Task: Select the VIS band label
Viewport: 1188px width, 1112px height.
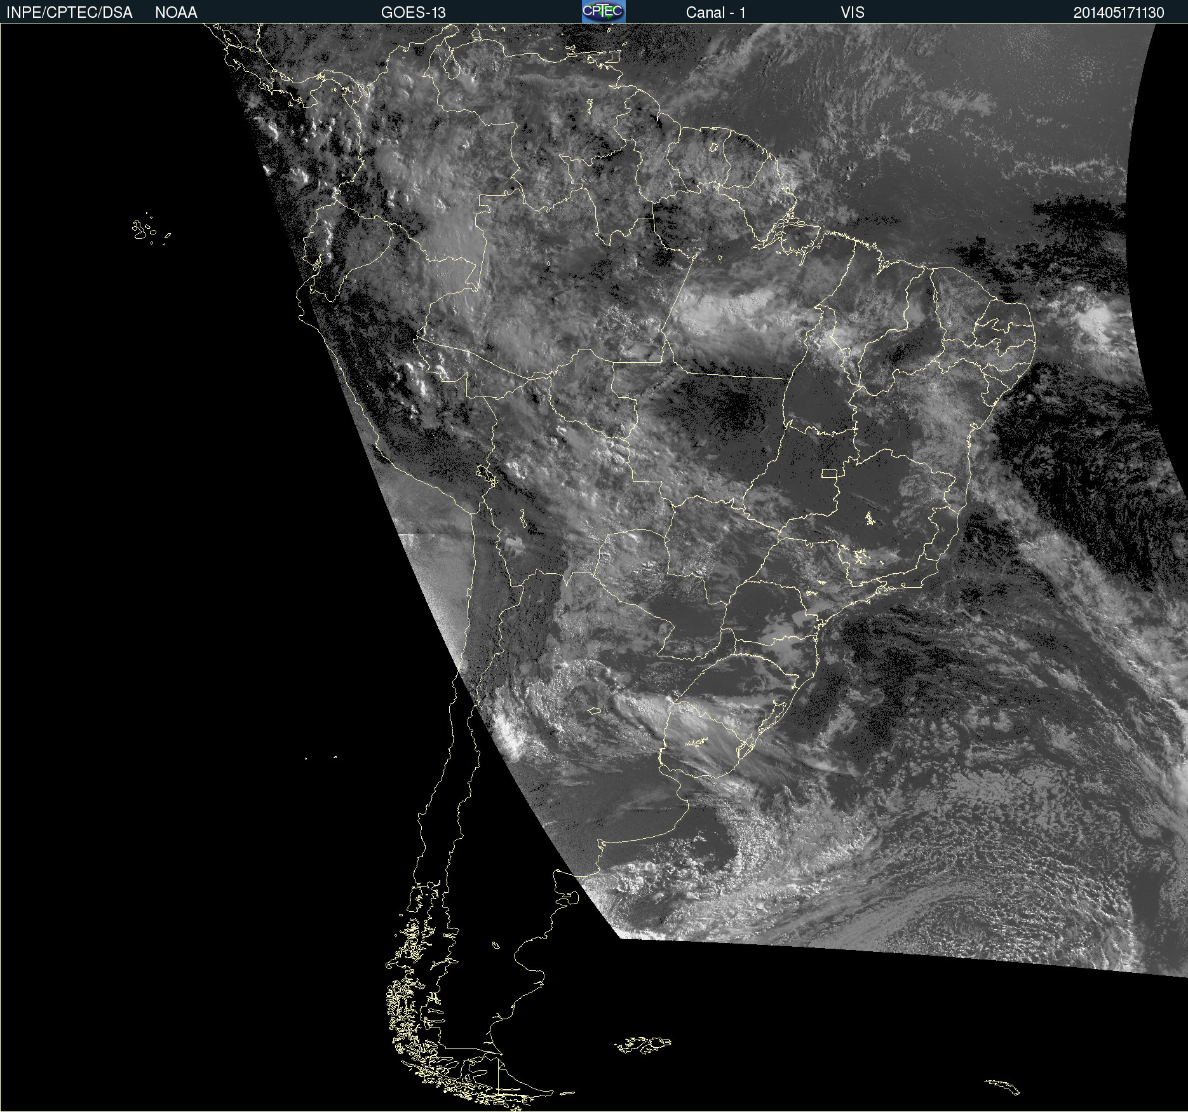Action: (852, 12)
